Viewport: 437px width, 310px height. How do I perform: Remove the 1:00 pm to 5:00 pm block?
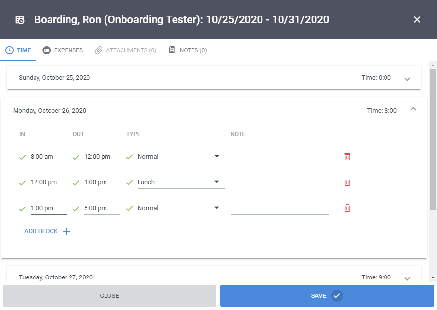tap(347, 208)
